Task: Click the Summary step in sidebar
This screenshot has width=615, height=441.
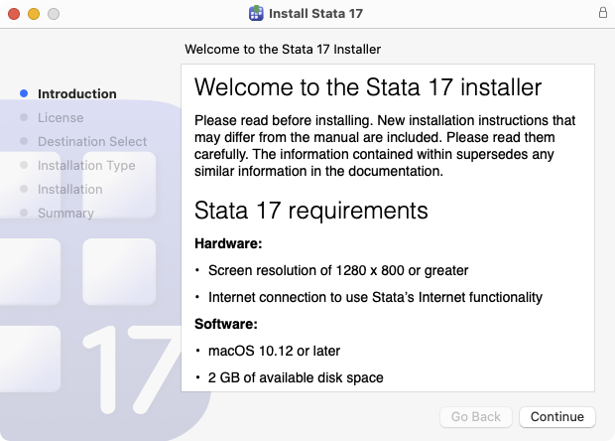Action: [x=65, y=214]
